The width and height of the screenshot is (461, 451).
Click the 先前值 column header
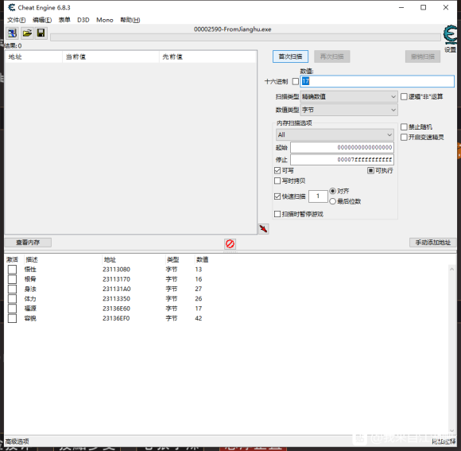coord(207,56)
